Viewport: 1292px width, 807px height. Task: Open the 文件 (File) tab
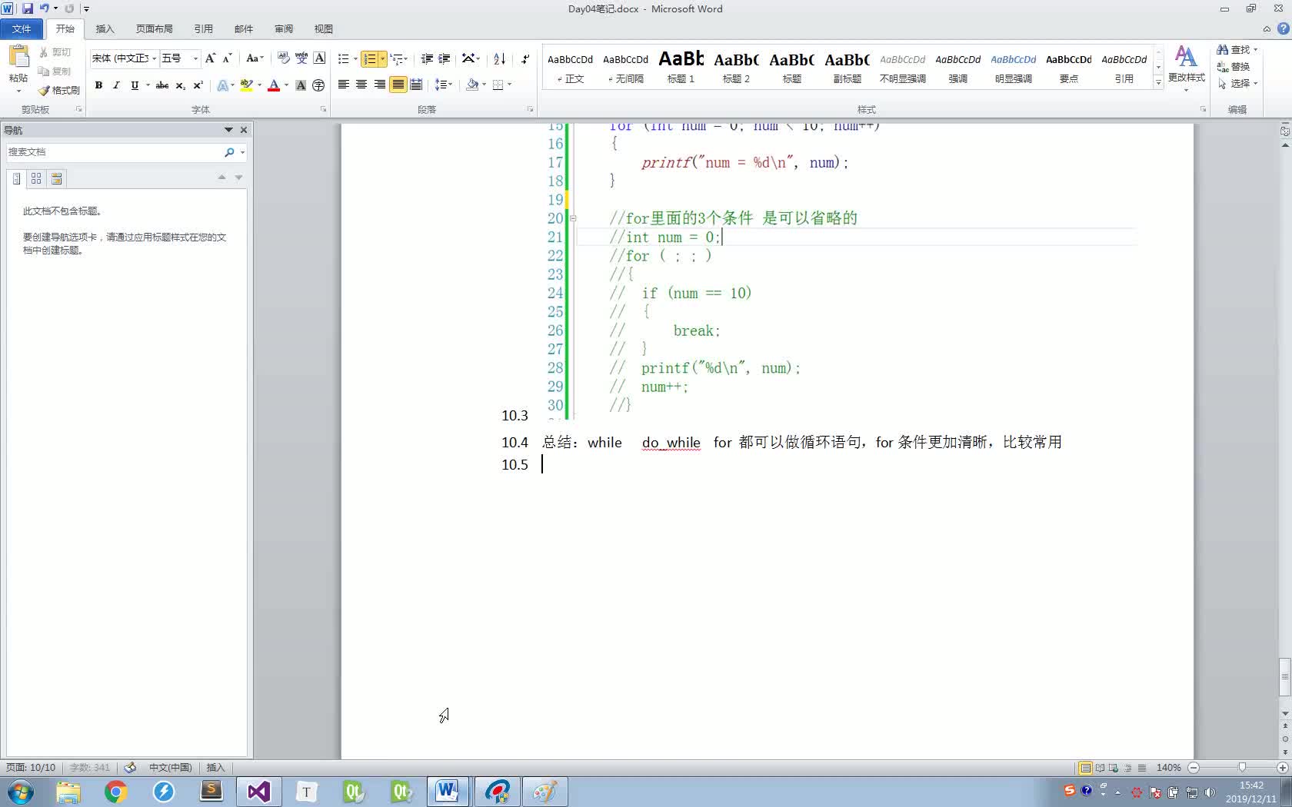[x=22, y=28]
